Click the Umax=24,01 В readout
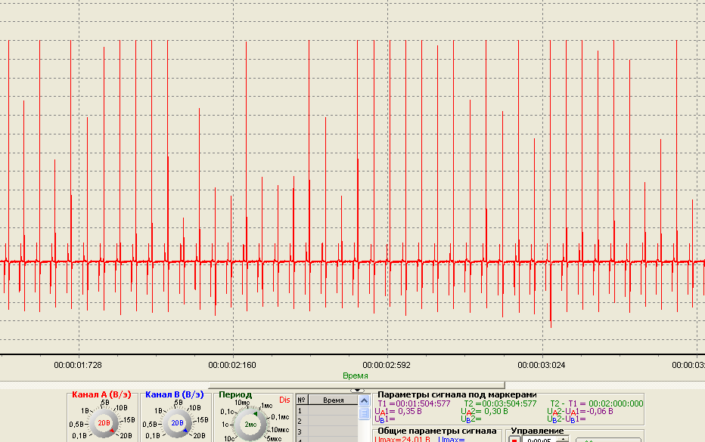Viewport: 705px width, 442px height. tap(402, 439)
